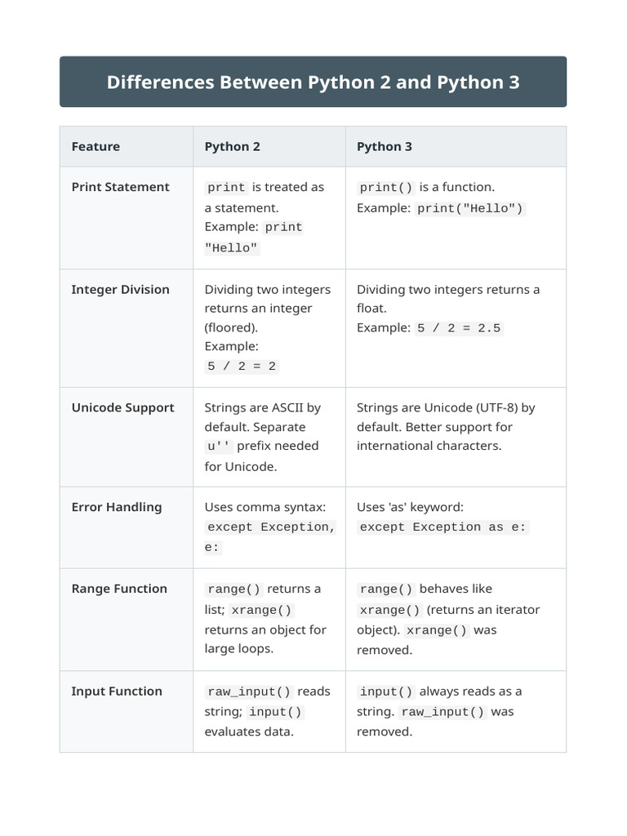The height and width of the screenshot is (836, 627).
Task: Click the 5 / 2 = 2.5 code example
Action: (x=459, y=328)
